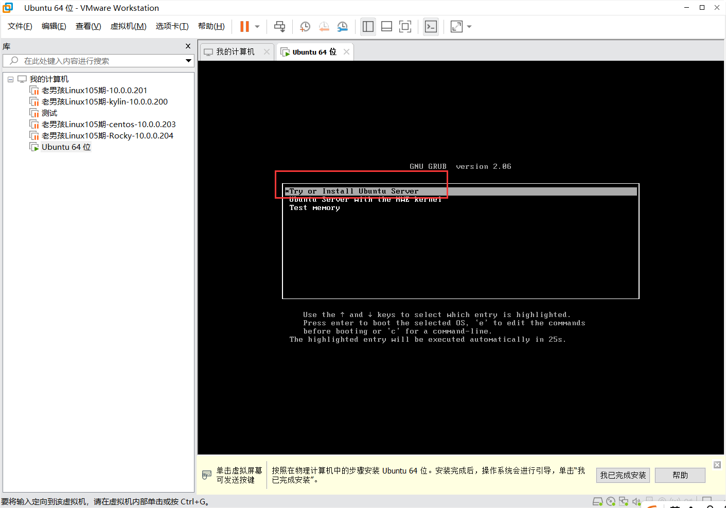The width and height of the screenshot is (726, 508).
Task: Click the keyboard icon in hint bar
Action: (x=206, y=475)
